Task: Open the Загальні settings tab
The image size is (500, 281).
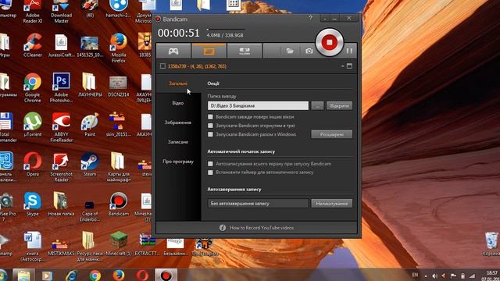Action: [178, 84]
